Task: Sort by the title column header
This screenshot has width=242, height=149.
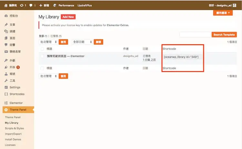Action: (49, 49)
